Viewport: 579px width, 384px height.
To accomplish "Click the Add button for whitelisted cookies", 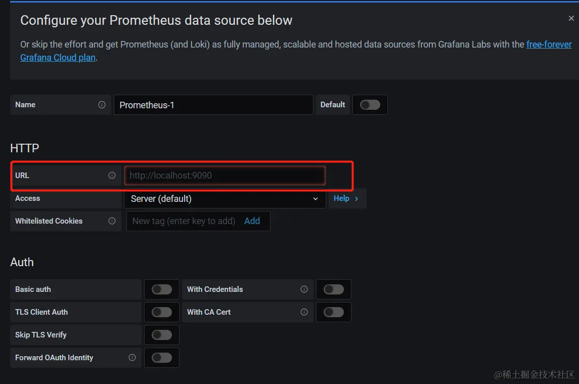I will [252, 221].
